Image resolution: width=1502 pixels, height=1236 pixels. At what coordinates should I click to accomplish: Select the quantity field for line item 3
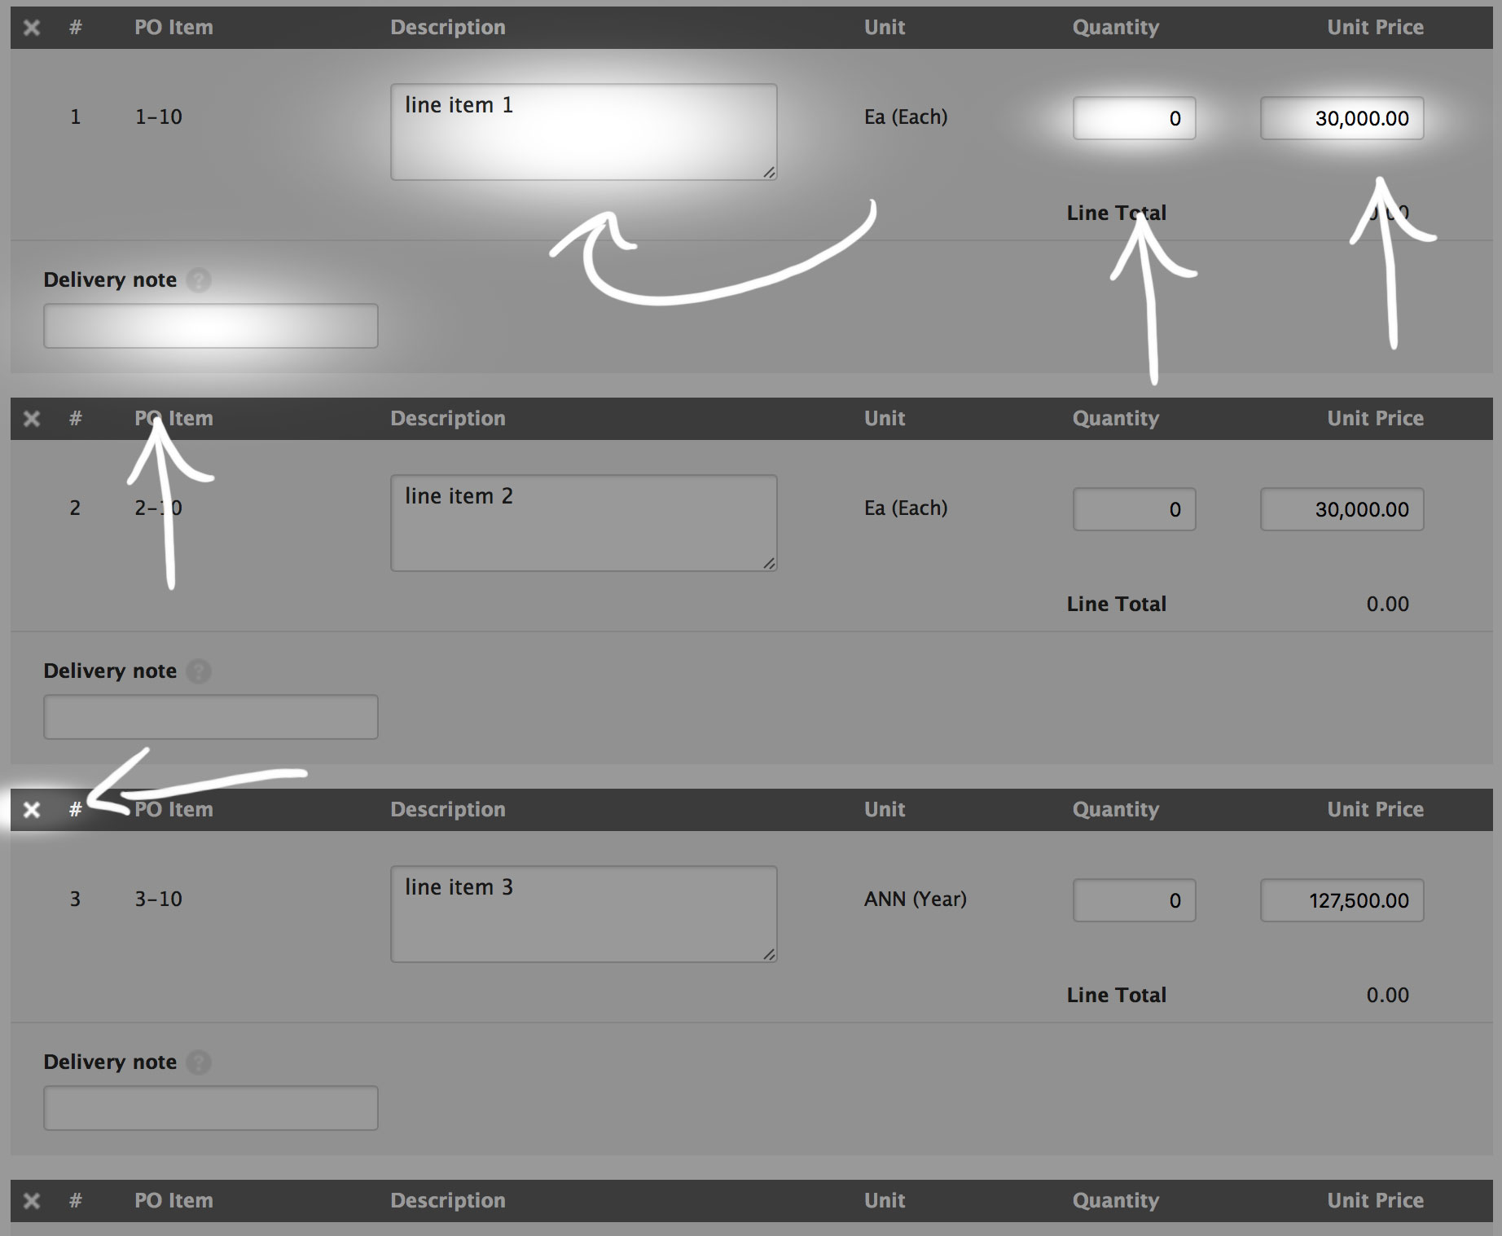(x=1134, y=900)
